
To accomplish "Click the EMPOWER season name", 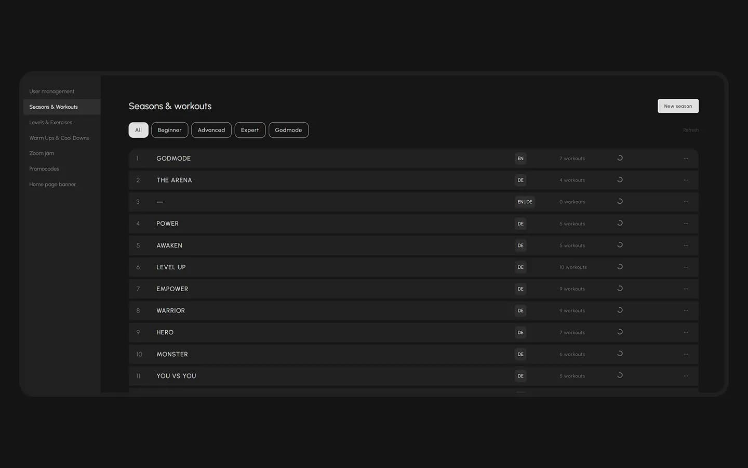I will (172, 289).
